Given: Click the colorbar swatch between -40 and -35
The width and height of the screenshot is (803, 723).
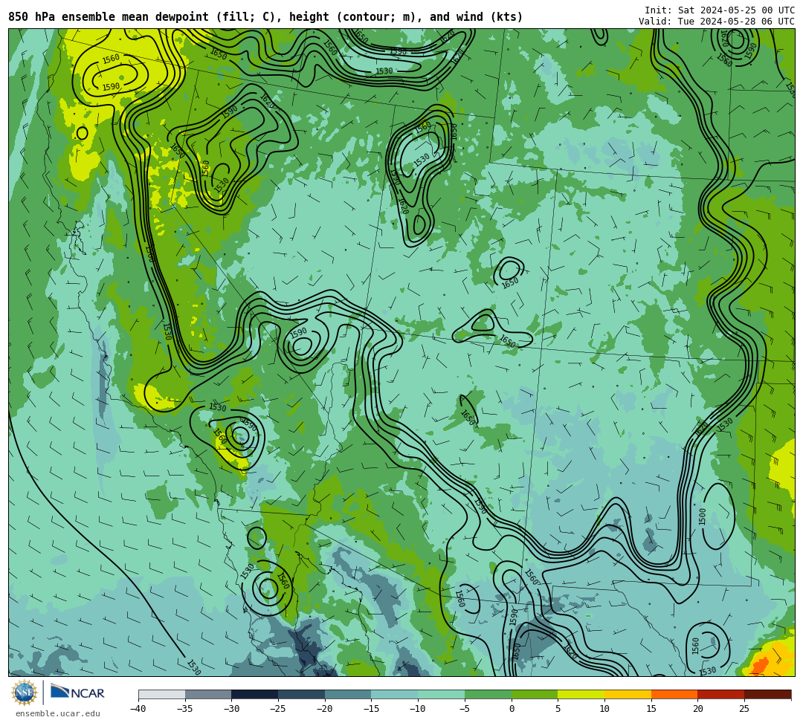Looking at the screenshot, I should coord(162,694).
